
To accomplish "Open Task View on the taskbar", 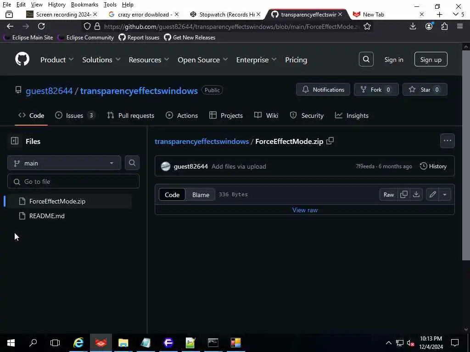I will (55, 342).
